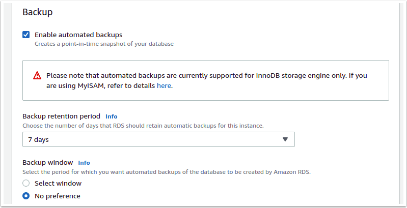
Task: Click the 'No preference' option label
Action: pyautogui.click(x=58, y=196)
